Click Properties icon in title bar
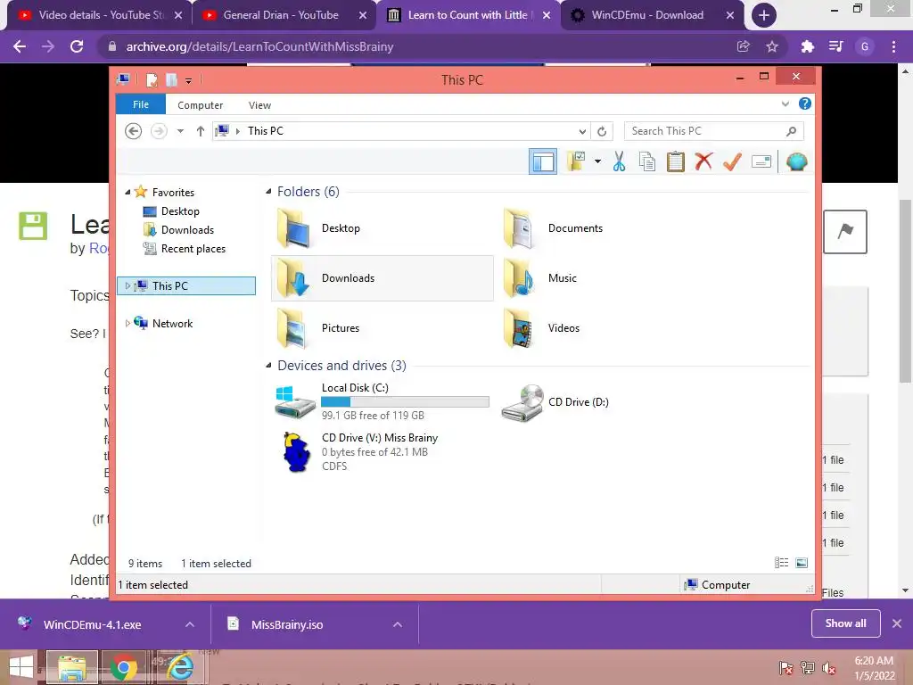Screen dimensions: 913x685 click(152, 79)
